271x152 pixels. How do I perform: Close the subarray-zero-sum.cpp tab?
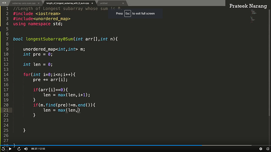[38, 3]
